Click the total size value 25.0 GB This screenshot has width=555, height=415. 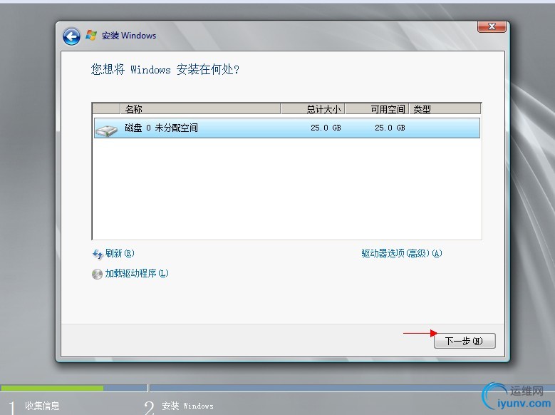click(326, 128)
